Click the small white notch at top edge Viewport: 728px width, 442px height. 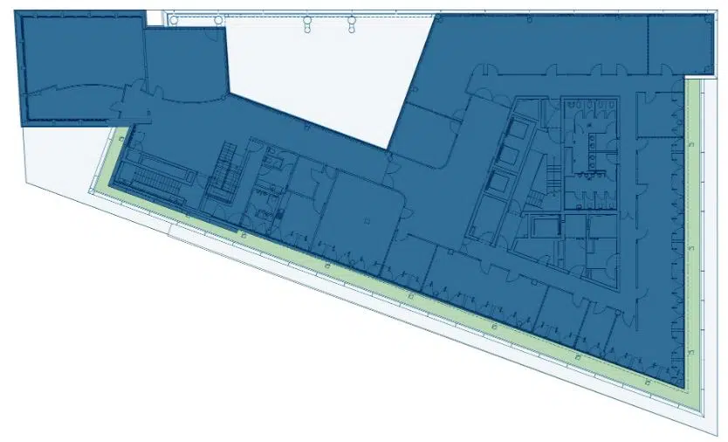click(x=155, y=18)
